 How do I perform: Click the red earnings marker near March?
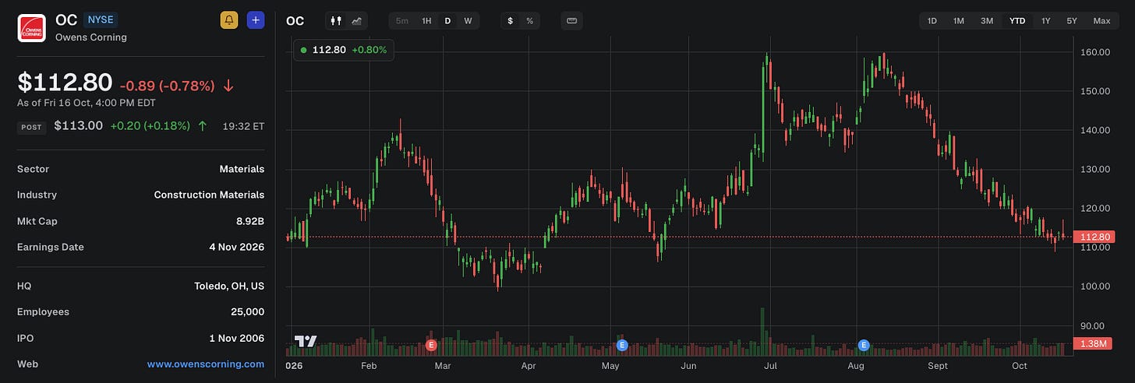pos(431,344)
